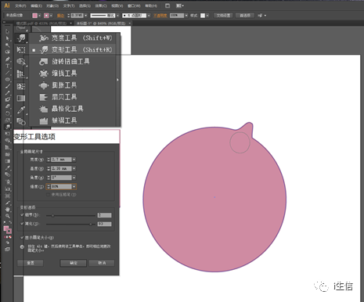Click the Reset (重置) button

point(31,263)
